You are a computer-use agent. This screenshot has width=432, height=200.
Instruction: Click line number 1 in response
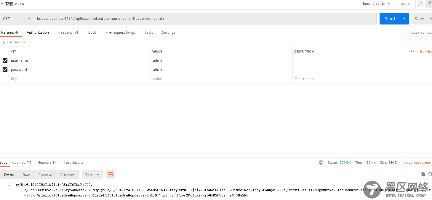9,185
